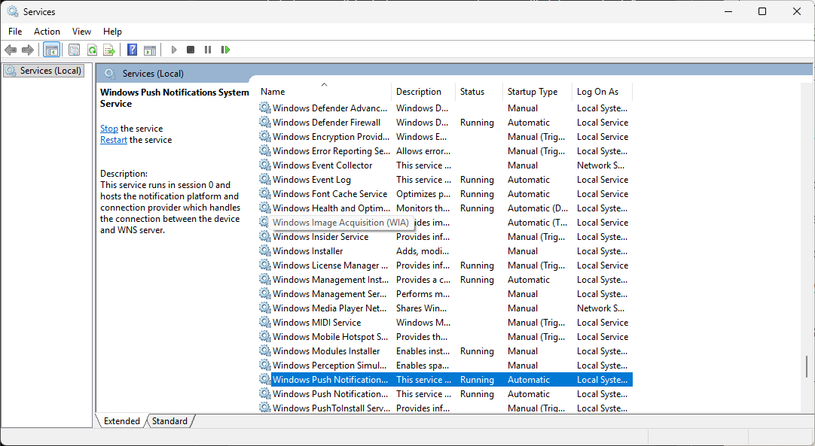Viewport: 815px width, 446px height.
Task: Select the Windows PushToInstall Serv... row
Action: (445, 408)
